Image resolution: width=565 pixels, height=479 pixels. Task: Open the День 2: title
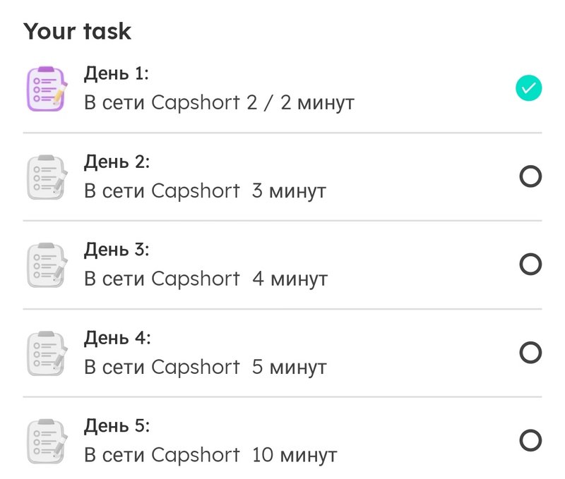pyautogui.click(x=117, y=162)
